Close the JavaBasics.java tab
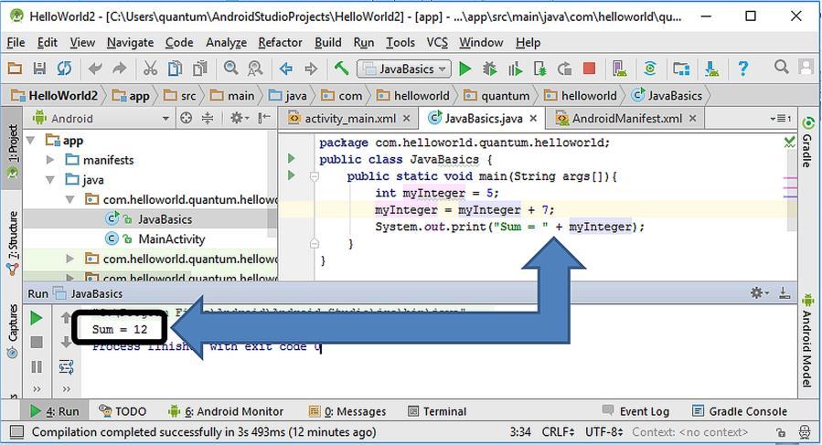The height and width of the screenshot is (445, 822). 533,119
